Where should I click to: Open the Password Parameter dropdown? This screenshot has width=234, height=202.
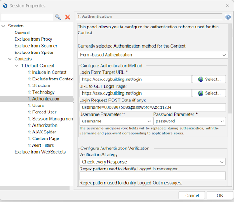tap(190, 121)
